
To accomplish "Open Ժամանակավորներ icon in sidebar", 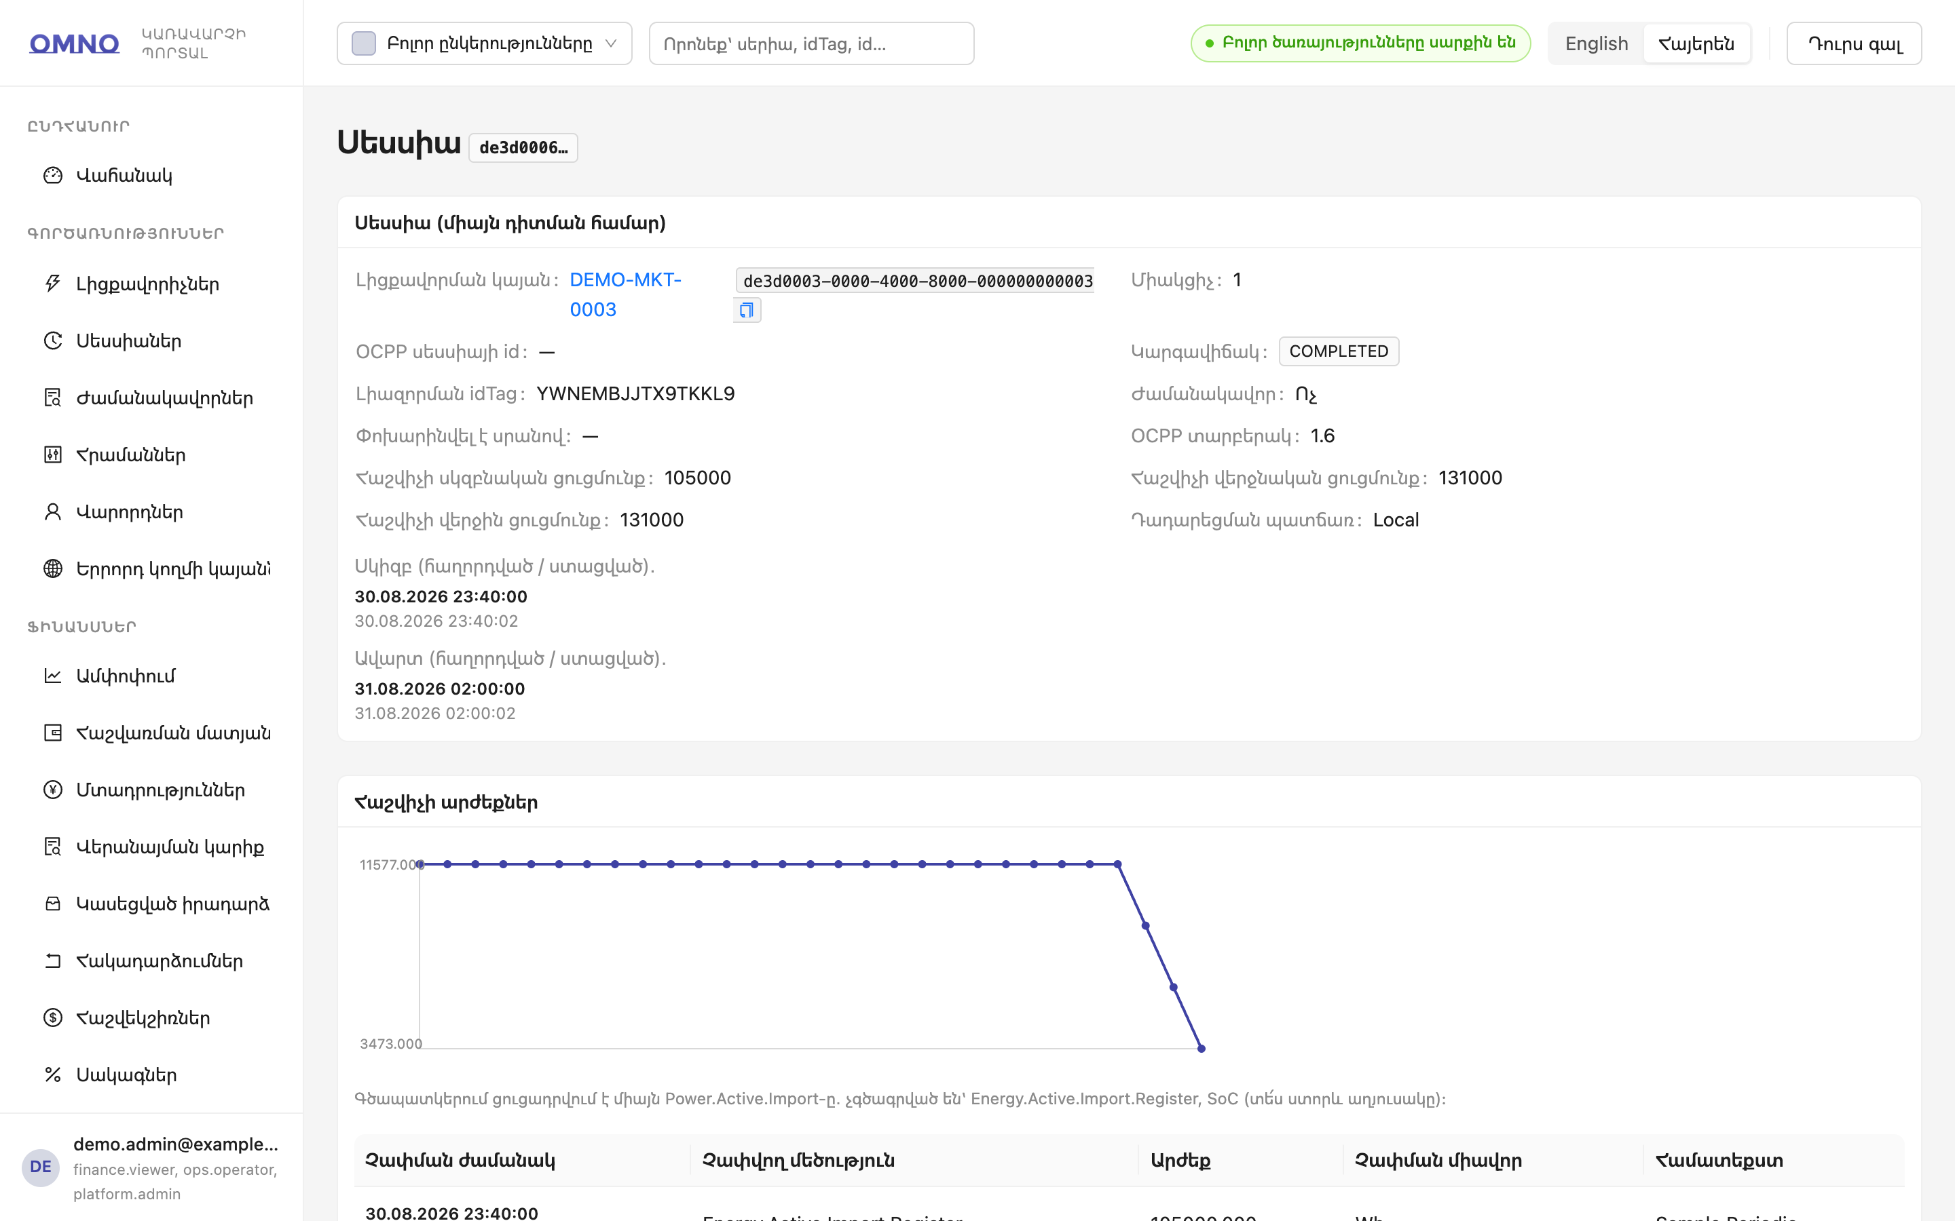I will (52, 398).
